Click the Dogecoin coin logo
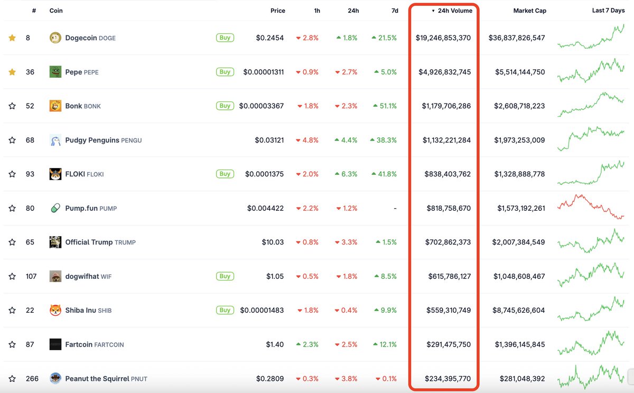This screenshot has height=393, width=634. tap(55, 38)
